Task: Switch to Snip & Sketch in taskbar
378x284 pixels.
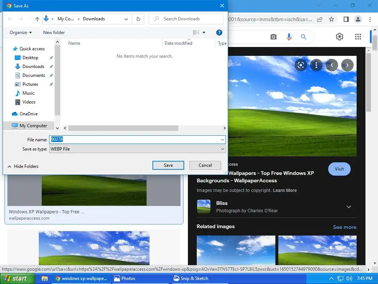Action: tap(191, 278)
